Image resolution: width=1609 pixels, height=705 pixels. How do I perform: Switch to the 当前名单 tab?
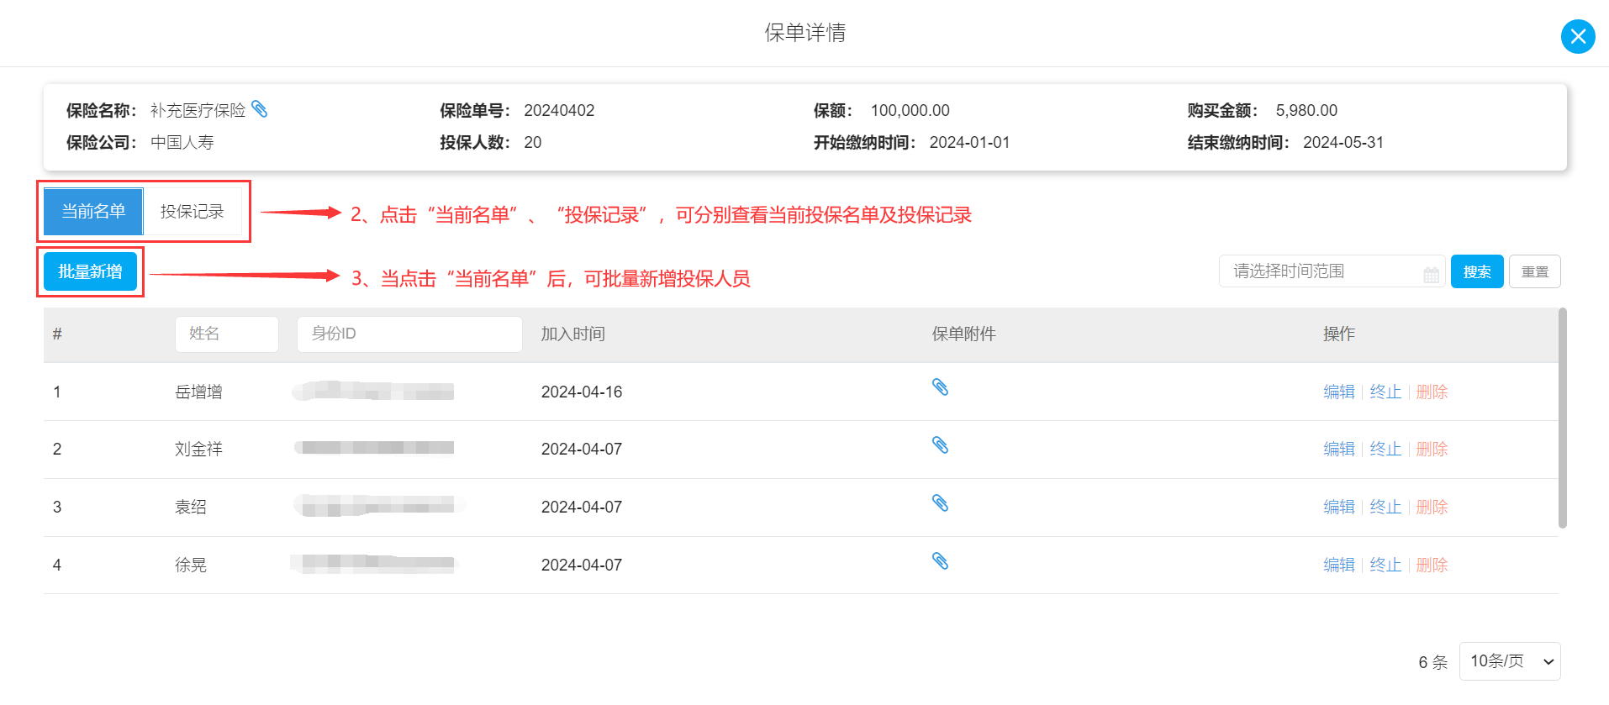pos(93,211)
